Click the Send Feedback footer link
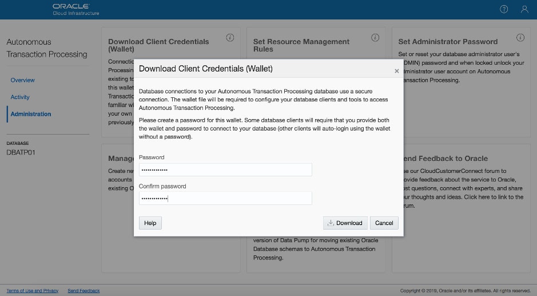This screenshot has width=537, height=296. pos(83,291)
